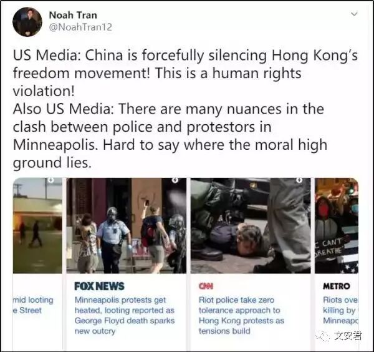Viewport: 374px width, 352px height.
Task: Click lightning icon on Fox News card
Action: [x=175, y=180]
